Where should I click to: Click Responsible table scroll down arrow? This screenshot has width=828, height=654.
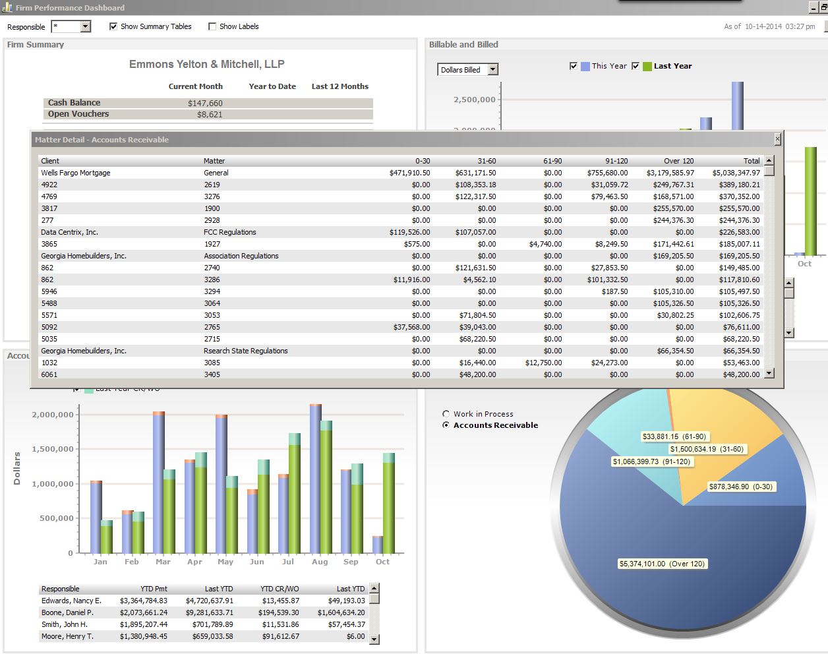(374, 639)
